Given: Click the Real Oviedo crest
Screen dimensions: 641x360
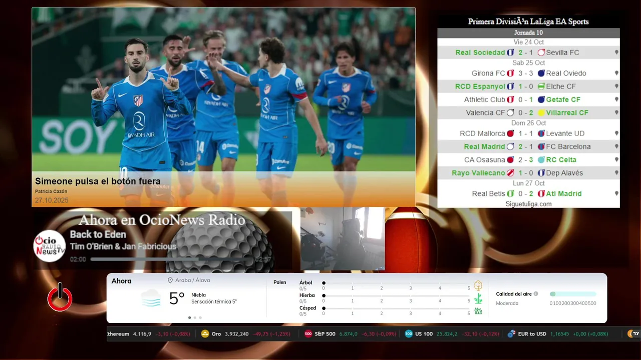Looking at the screenshot, I should tap(541, 73).
